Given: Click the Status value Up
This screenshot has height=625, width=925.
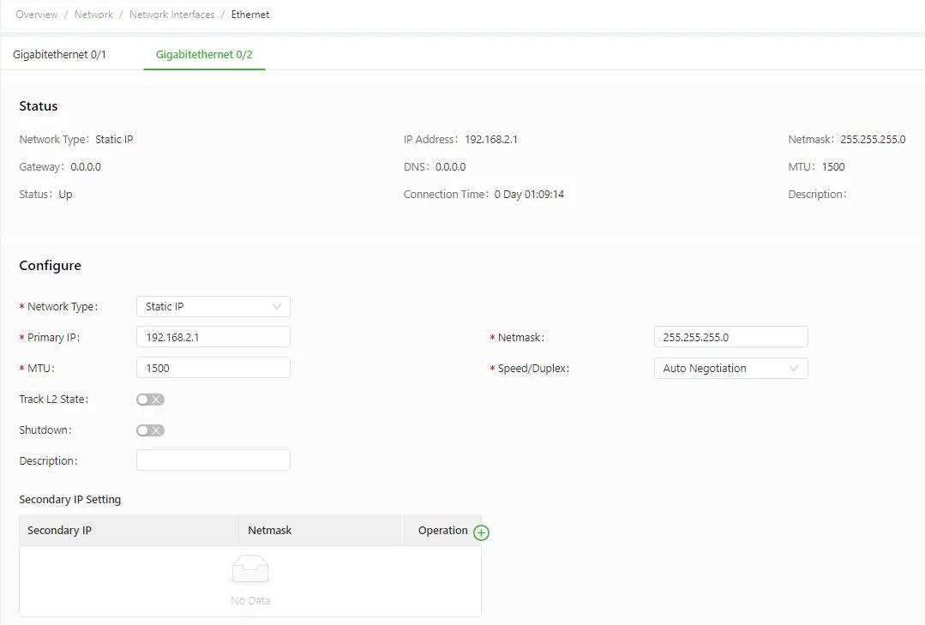Looking at the screenshot, I should [x=65, y=194].
